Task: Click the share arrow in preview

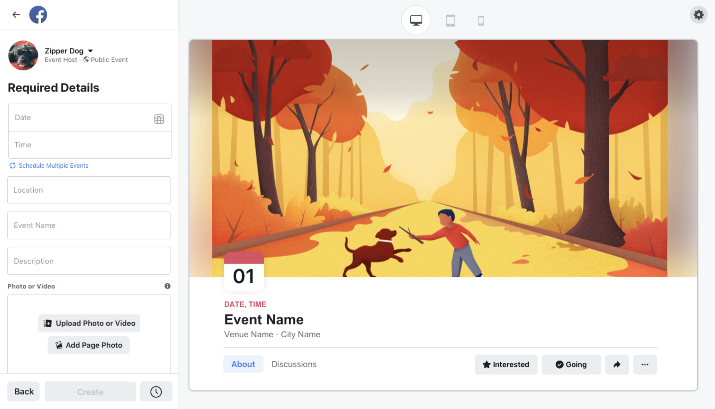Action: coord(617,365)
